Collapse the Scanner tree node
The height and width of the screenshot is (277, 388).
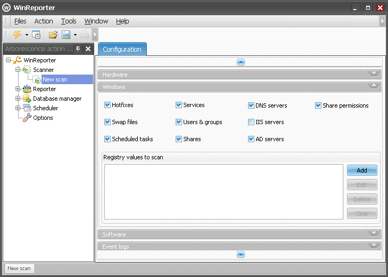(x=18, y=70)
